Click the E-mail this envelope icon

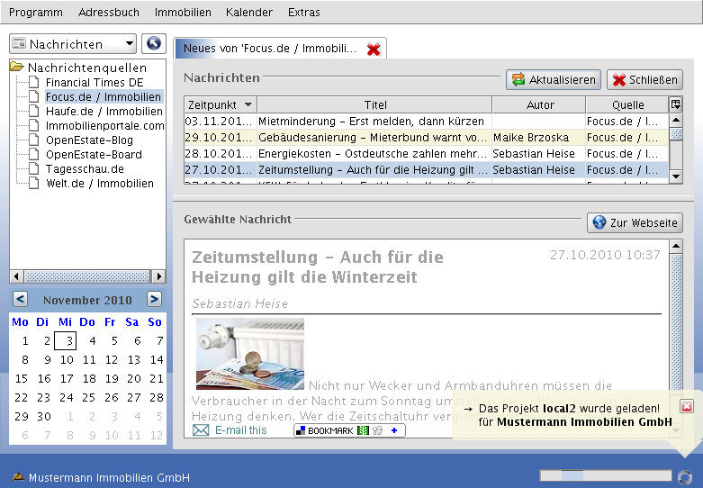[201, 430]
